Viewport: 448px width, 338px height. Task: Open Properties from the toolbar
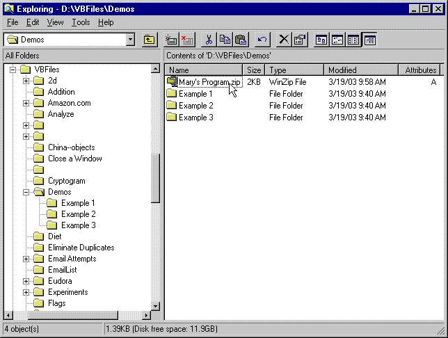click(x=300, y=40)
